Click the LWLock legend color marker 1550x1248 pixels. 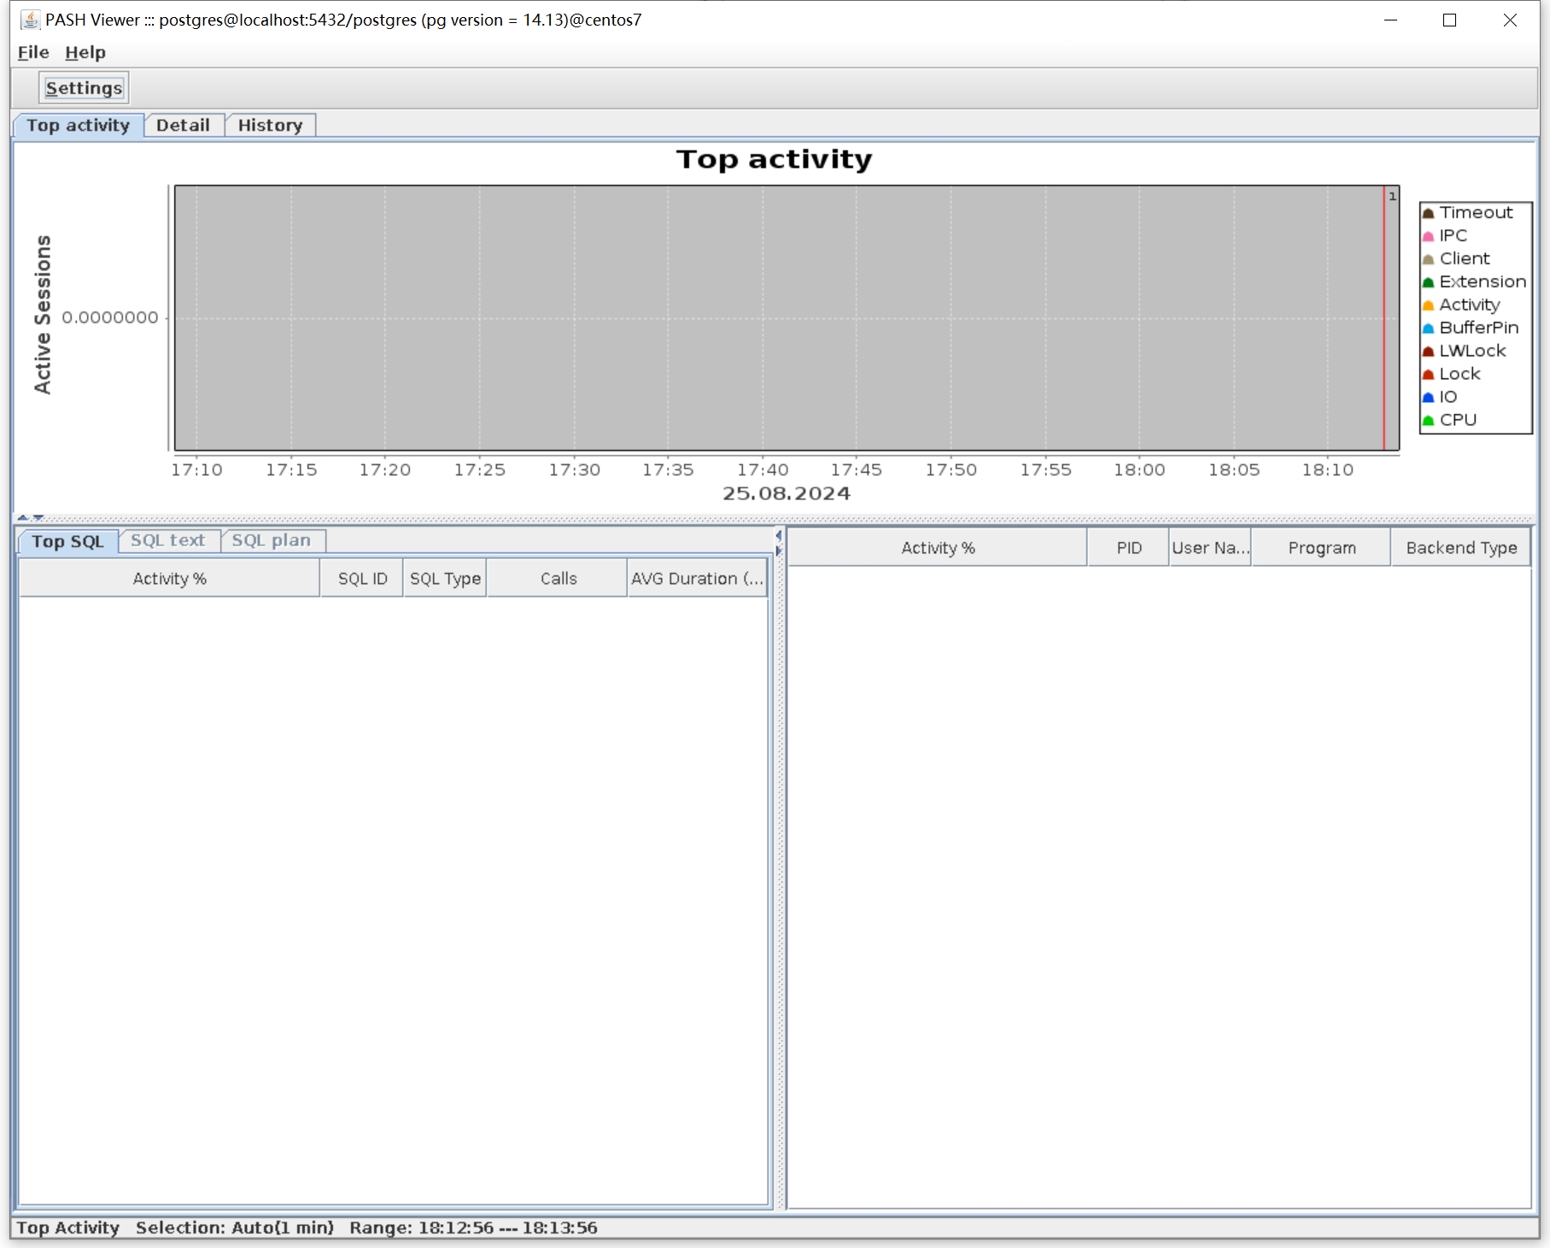pyautogui.click(x=1428, y=352)
